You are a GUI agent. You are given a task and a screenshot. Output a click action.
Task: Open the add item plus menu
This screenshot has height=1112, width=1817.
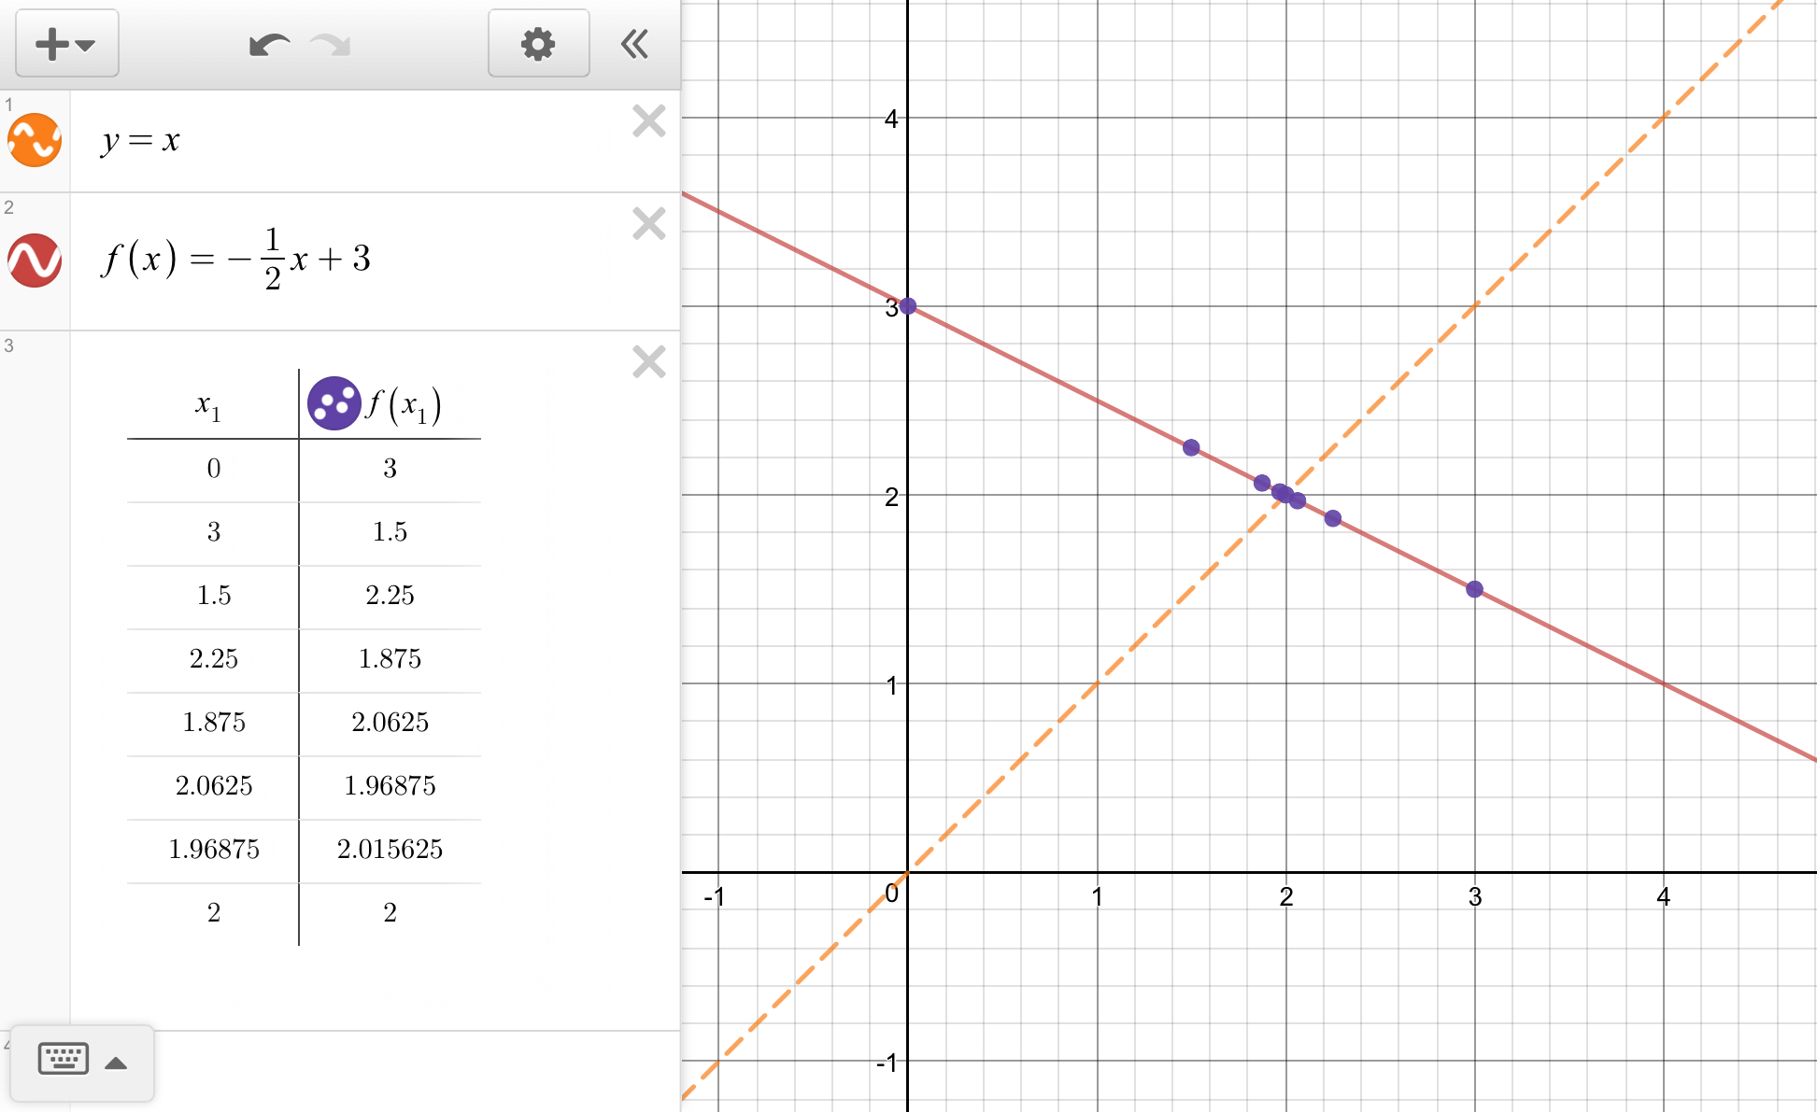[65, 44]
